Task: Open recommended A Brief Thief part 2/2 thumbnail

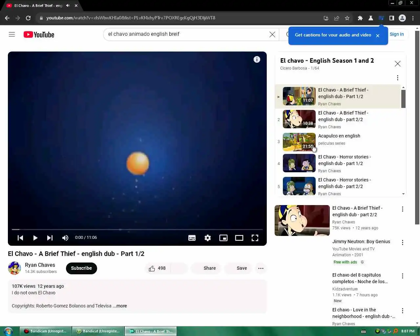Action: [x=302, y=220]
